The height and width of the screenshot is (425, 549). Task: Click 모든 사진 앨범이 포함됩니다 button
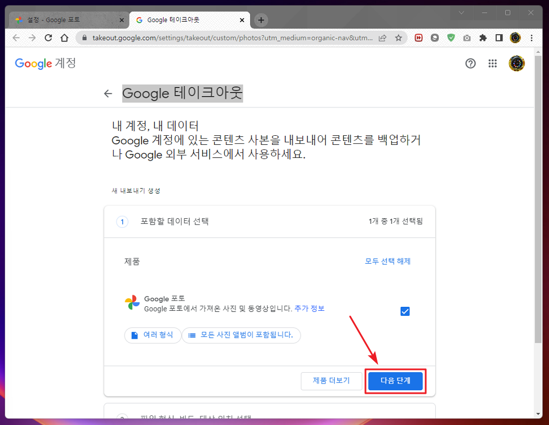(x=241, y=335)
